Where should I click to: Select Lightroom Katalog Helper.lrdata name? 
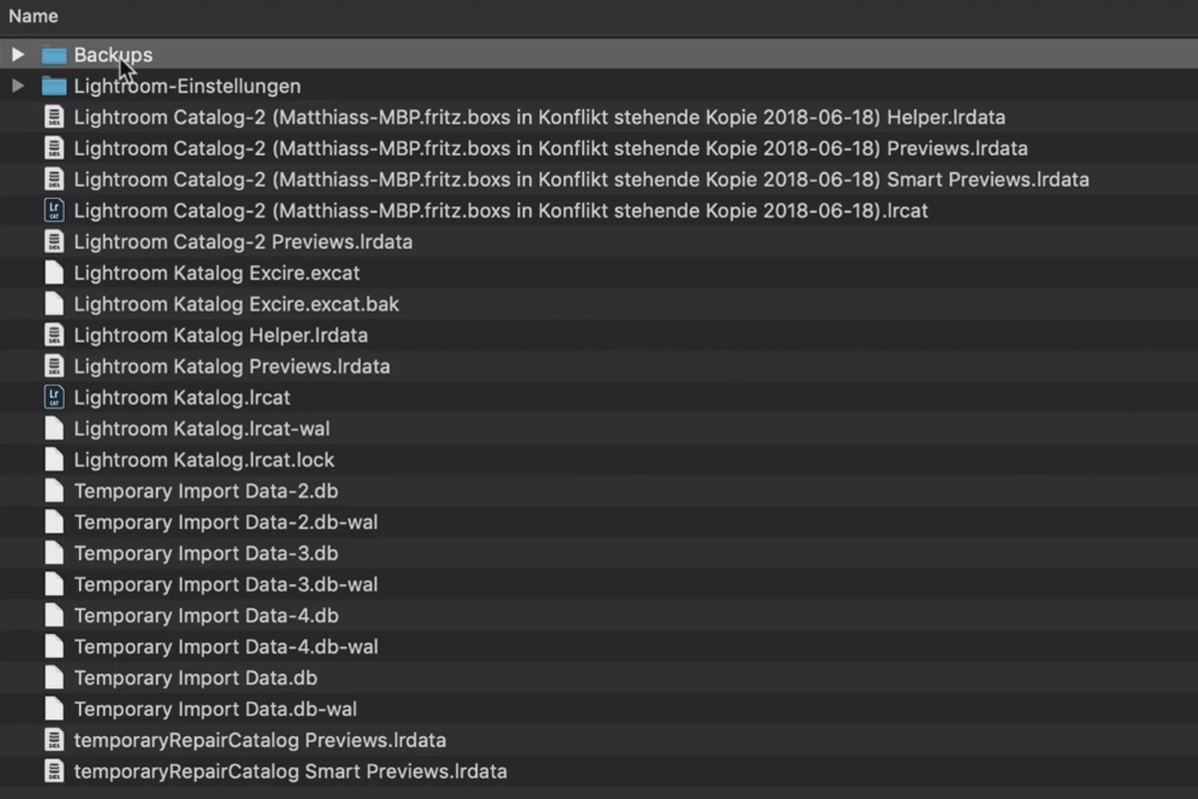coord(221,335)
